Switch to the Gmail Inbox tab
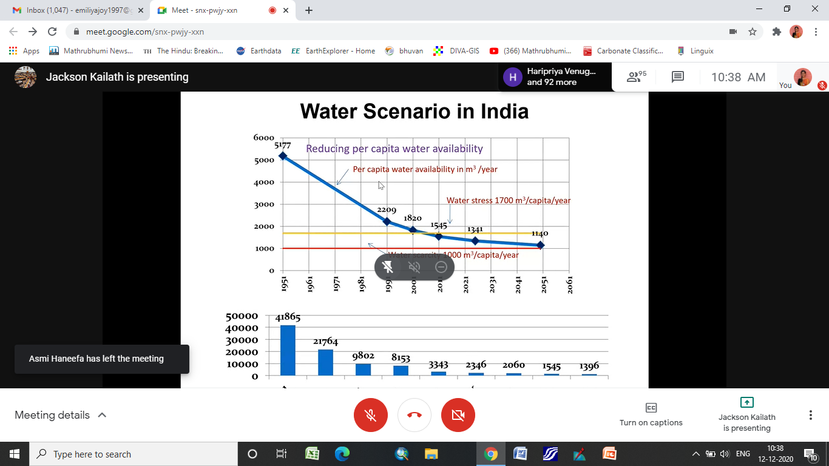This screenshot has width=829, height=466. coord(76,10)
